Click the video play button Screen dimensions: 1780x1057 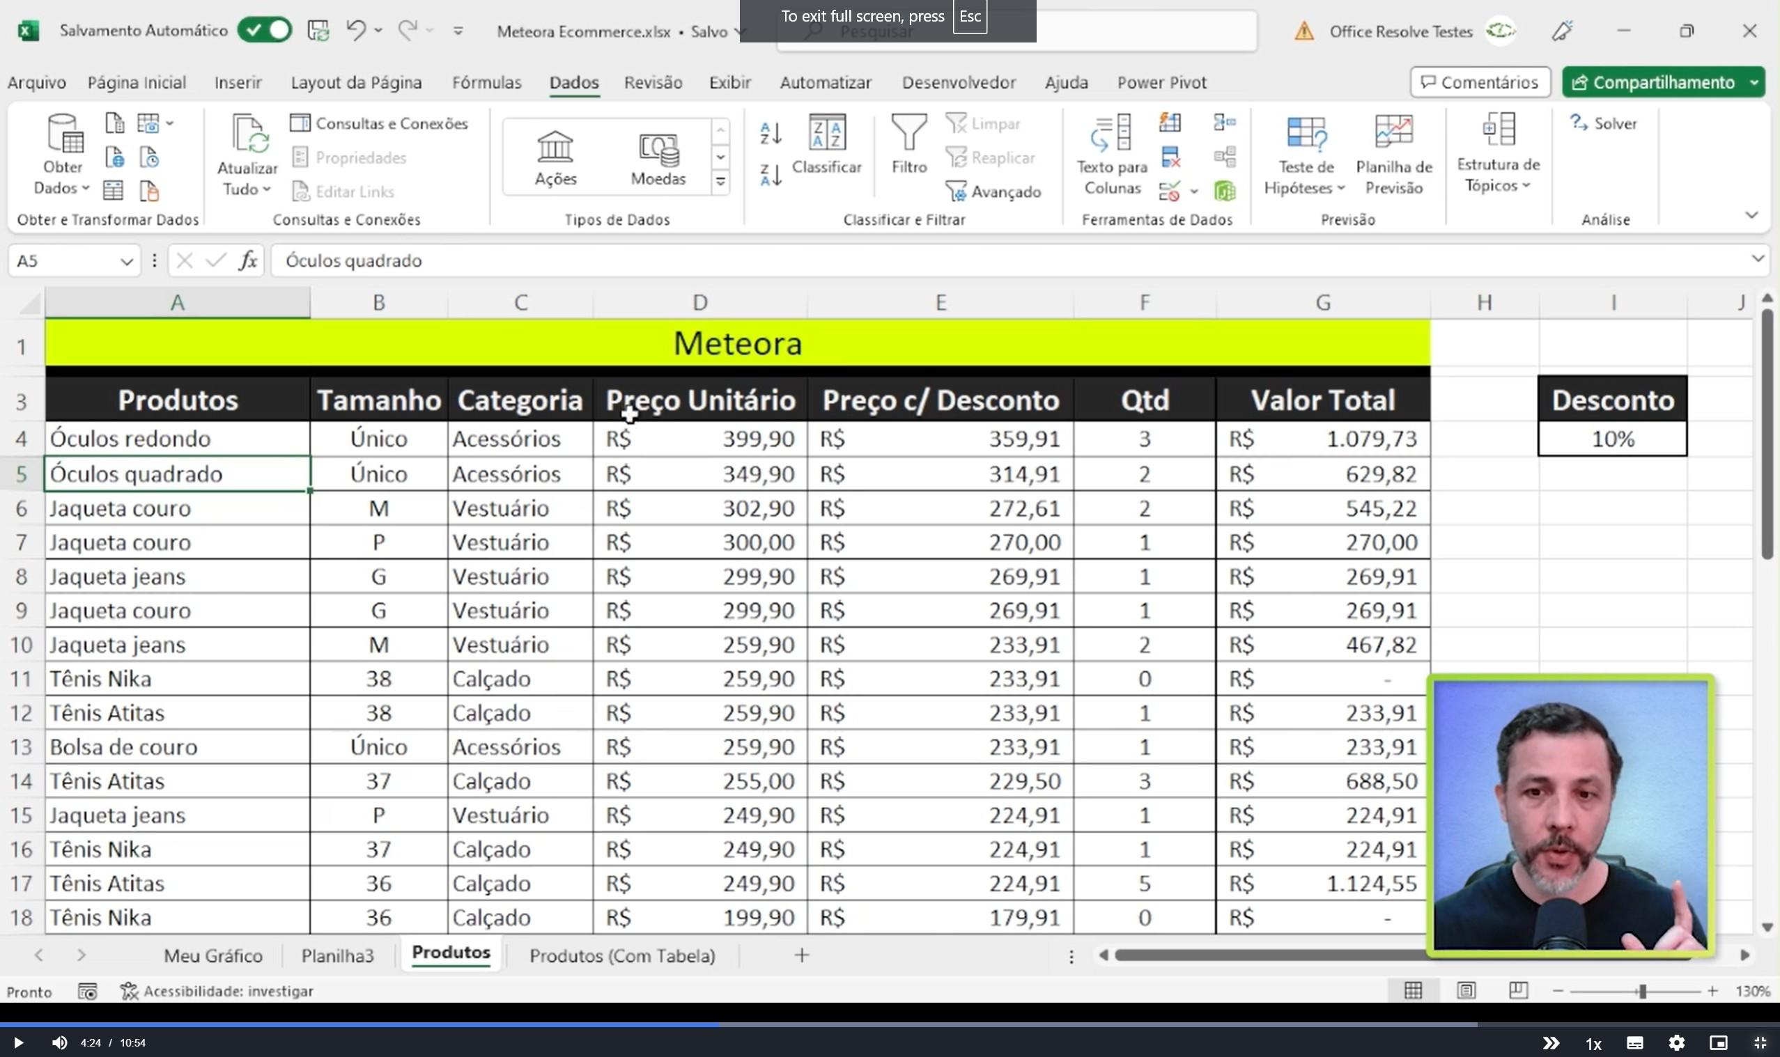[x=19, y=1043]
